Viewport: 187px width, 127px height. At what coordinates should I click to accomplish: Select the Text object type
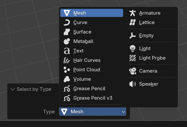[92, 51]
